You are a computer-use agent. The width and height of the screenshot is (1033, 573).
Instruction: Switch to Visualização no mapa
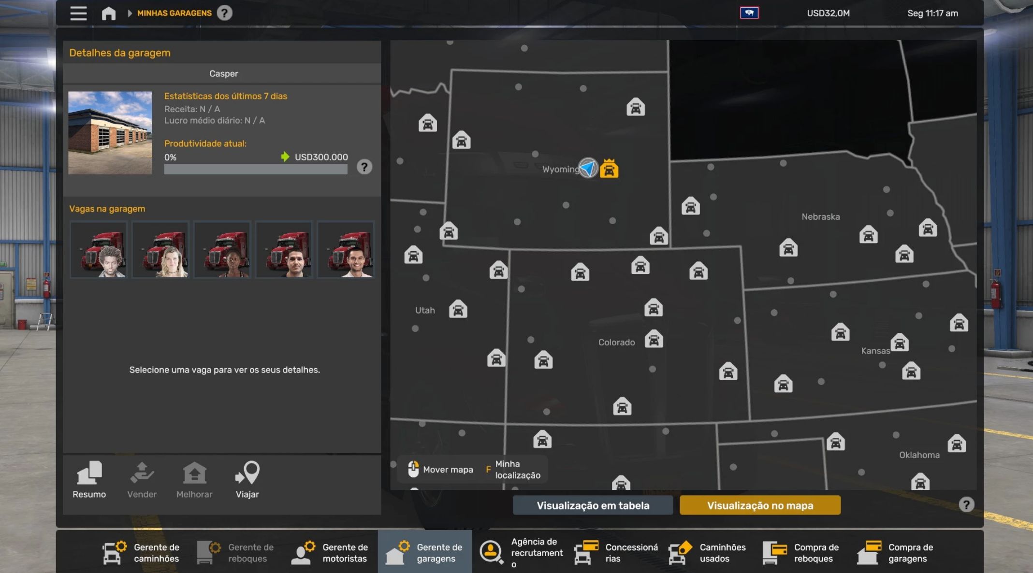(760, 505)
